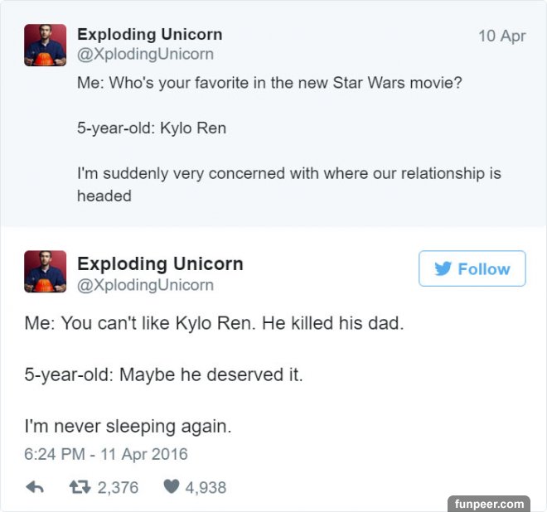Click the funpeer.com watermark
Screen dimensions: 547x512
[489, 503]
